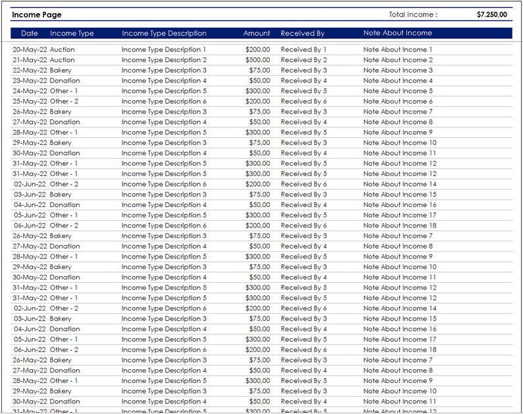The width and height of the screenshot is (523, 414).
Task: Select the date cell '21-May-22'
Action: point(30,60)
